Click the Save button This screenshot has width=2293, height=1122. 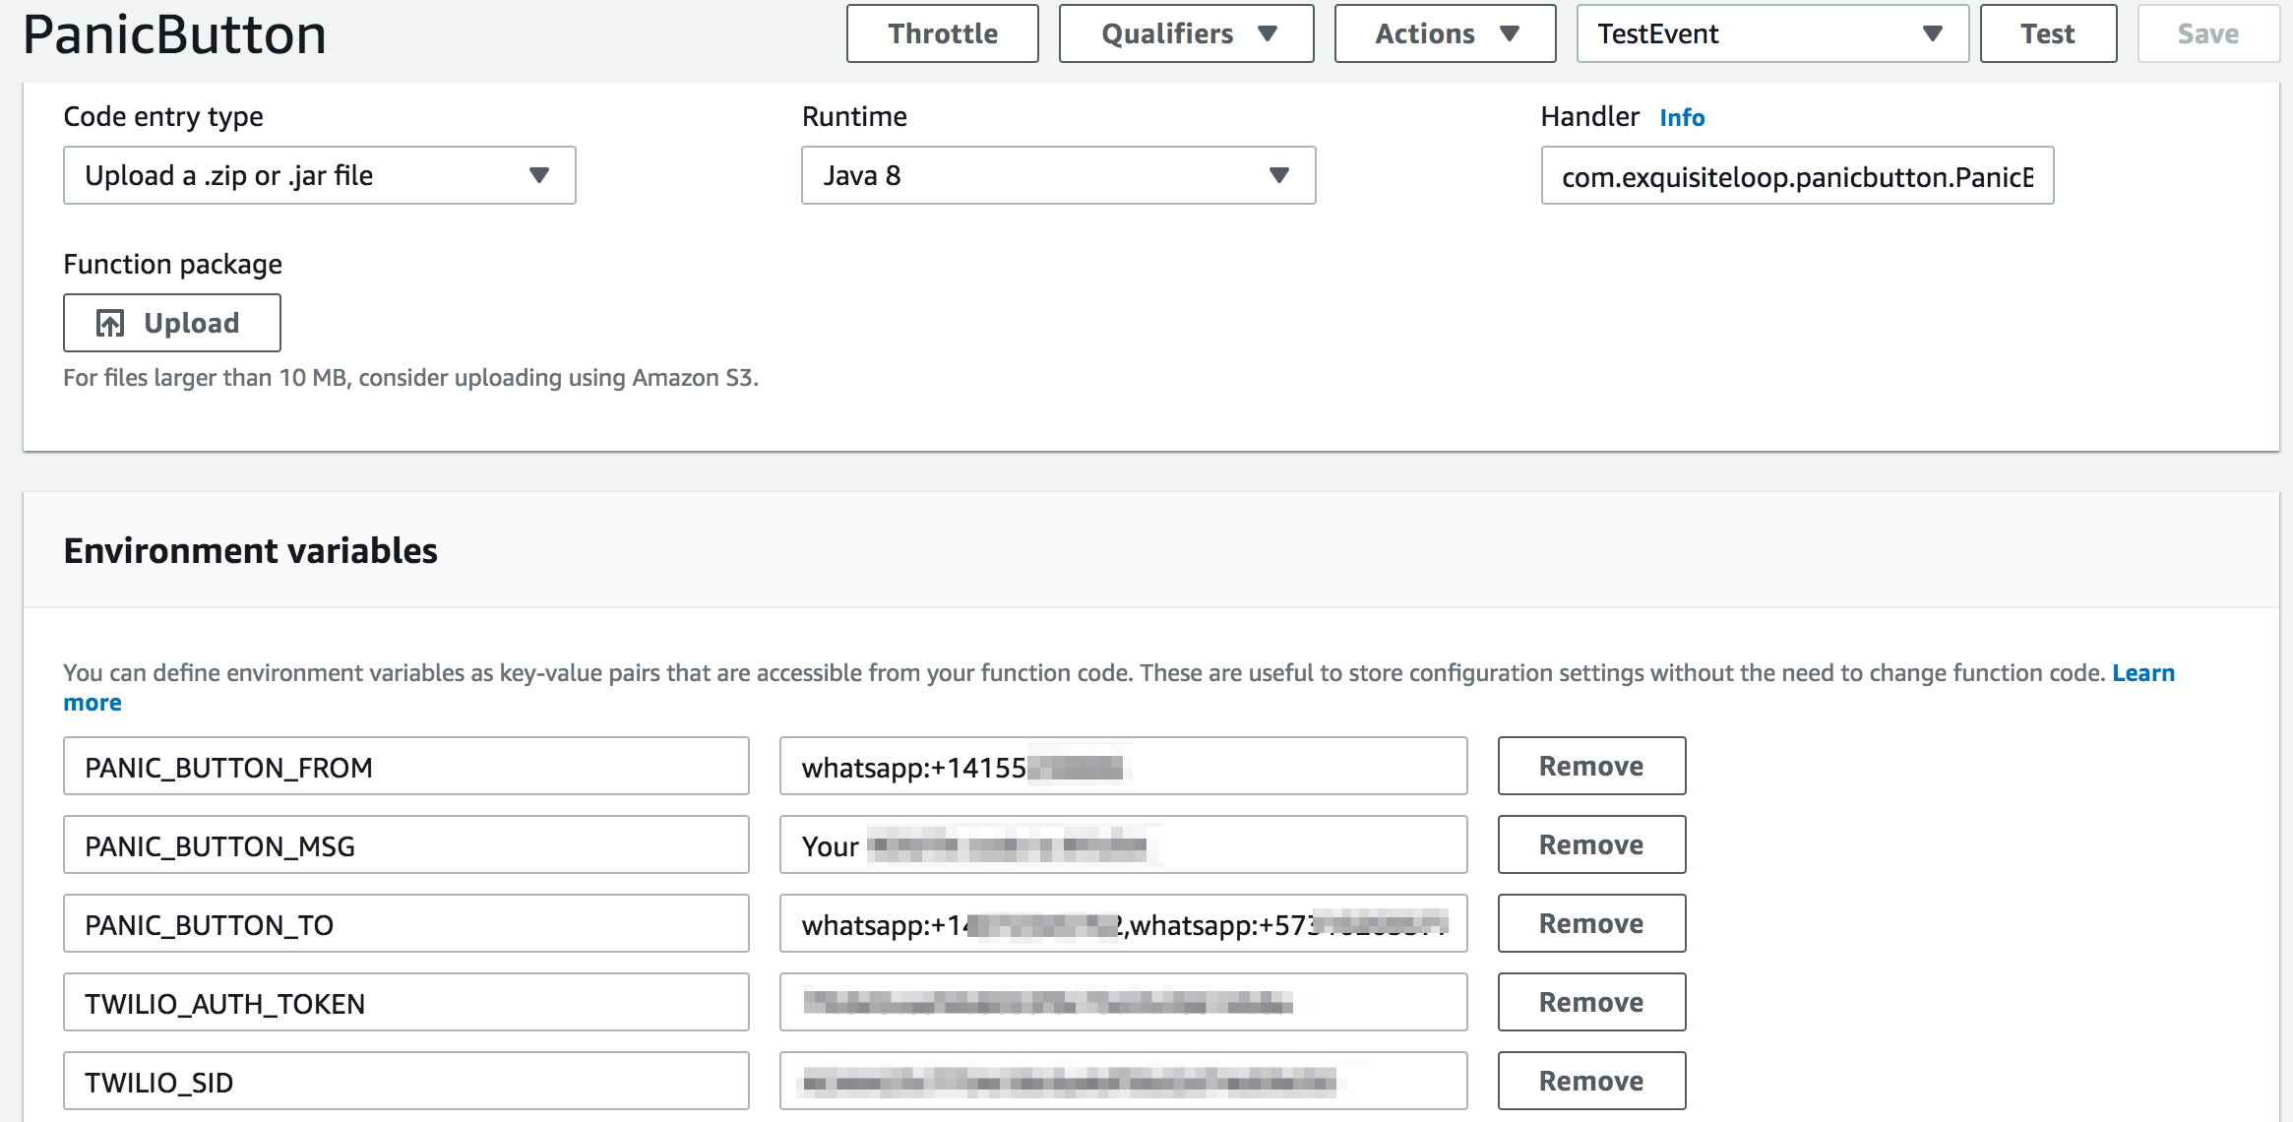(x=2207, y=33)
